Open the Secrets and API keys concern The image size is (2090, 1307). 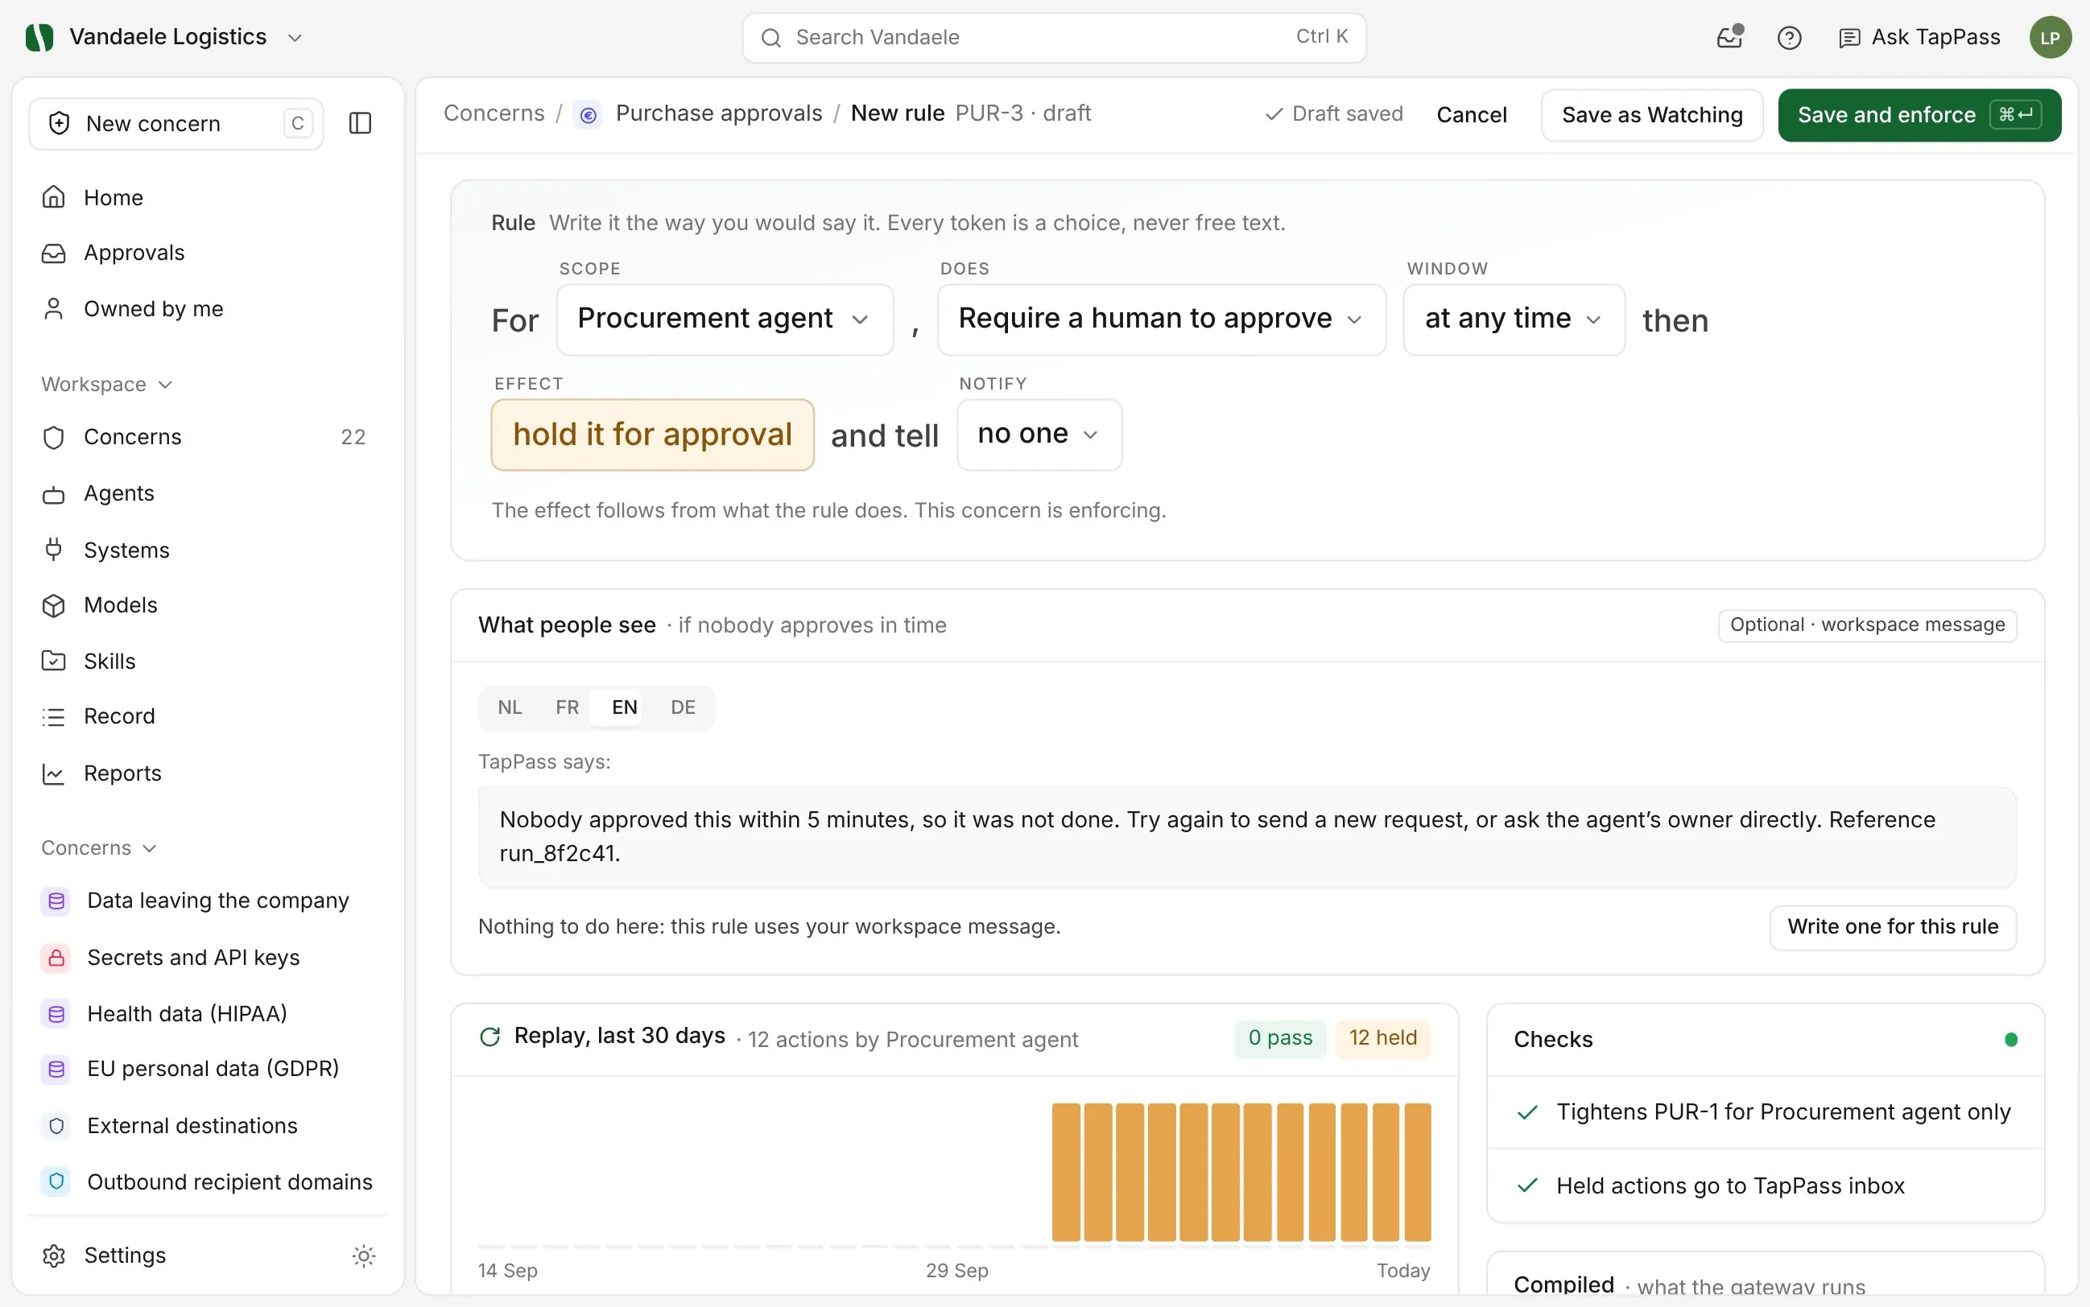207,958
